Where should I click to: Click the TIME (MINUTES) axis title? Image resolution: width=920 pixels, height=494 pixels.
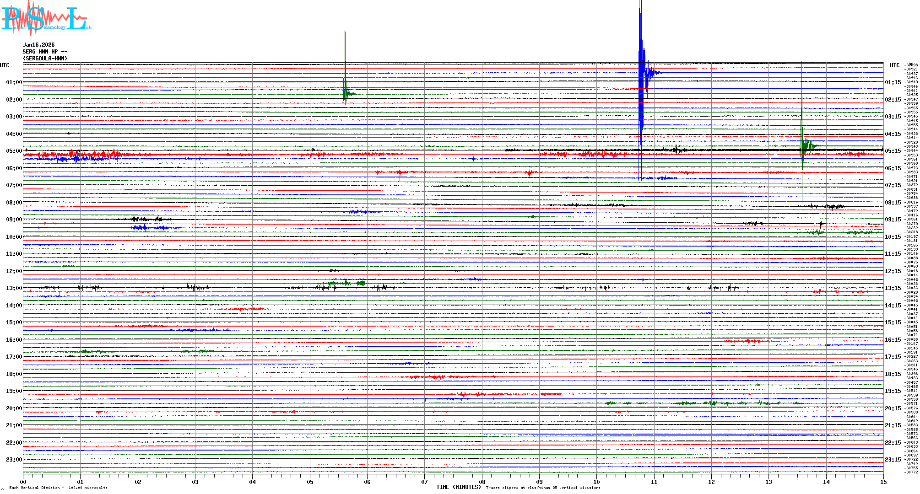point(459,487)
